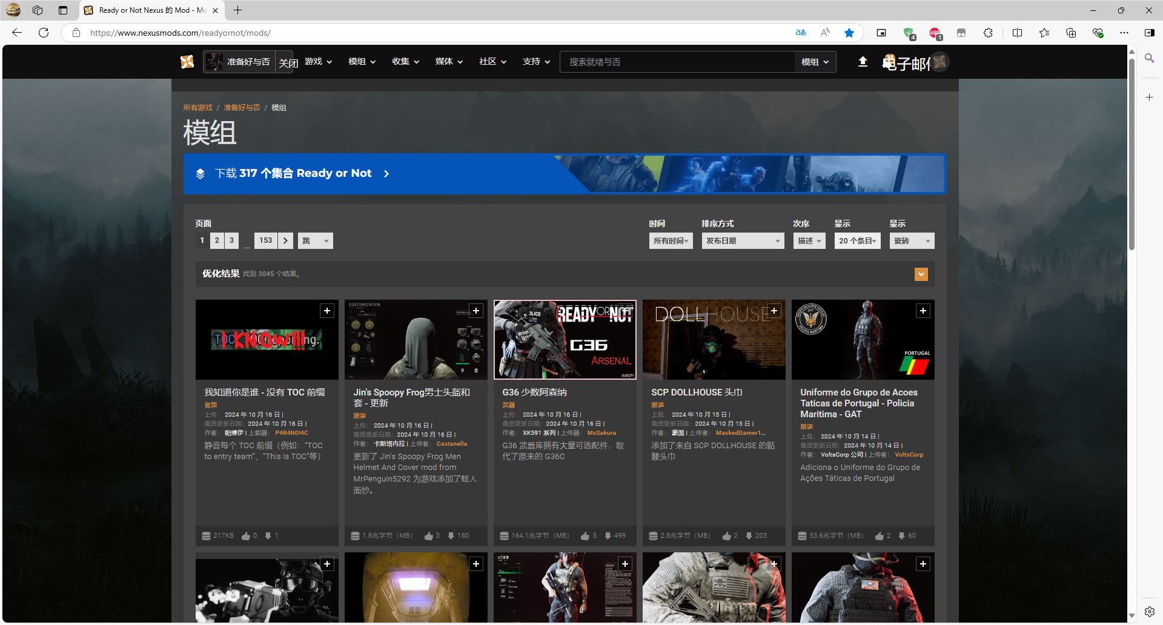
Task: Open the G36 Arsenal mod thumbnail
Action: click(x=565, y=340)
